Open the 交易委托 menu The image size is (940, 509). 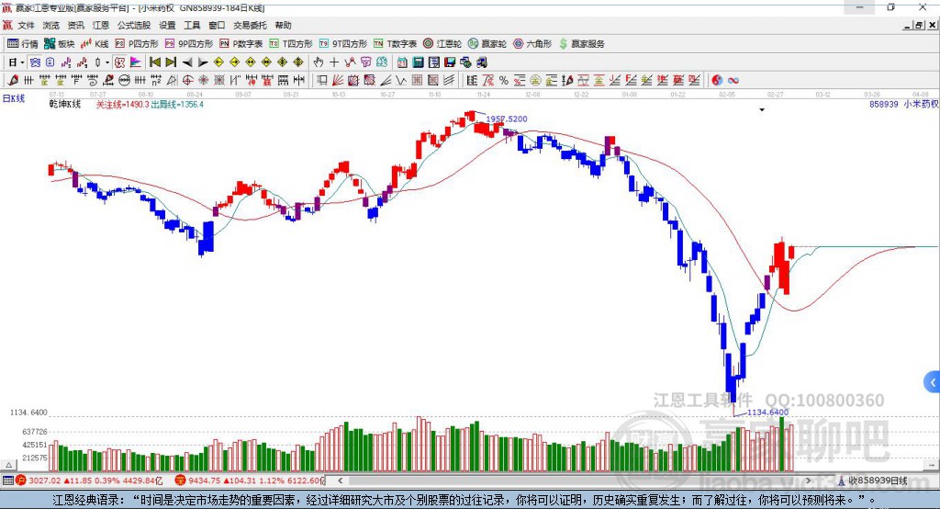coord(250,25)
